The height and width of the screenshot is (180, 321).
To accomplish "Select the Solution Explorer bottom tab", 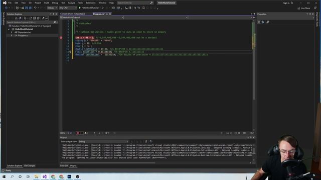I will click(15, 165).
